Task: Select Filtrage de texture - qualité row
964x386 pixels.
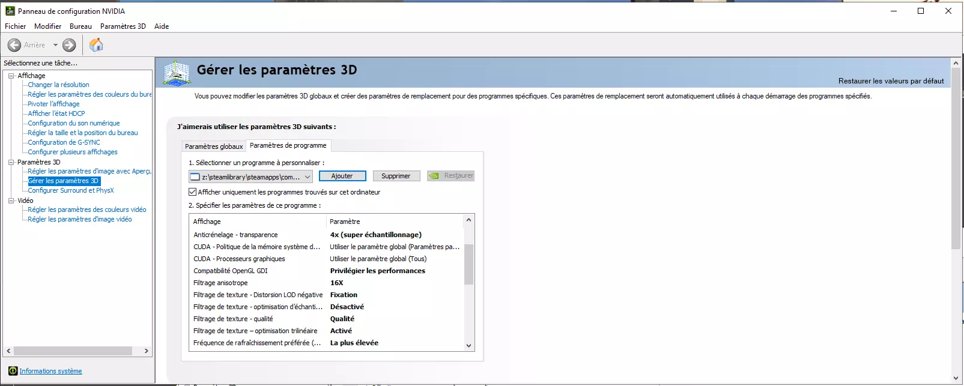Action: click(x=327, y=319)
